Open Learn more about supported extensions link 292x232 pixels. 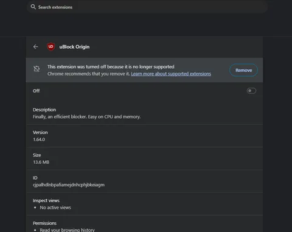click(x=171, y=74)
